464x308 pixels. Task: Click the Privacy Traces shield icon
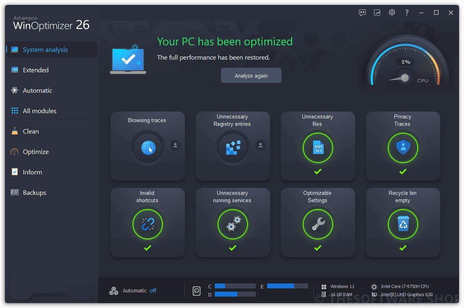coord(403,147)
